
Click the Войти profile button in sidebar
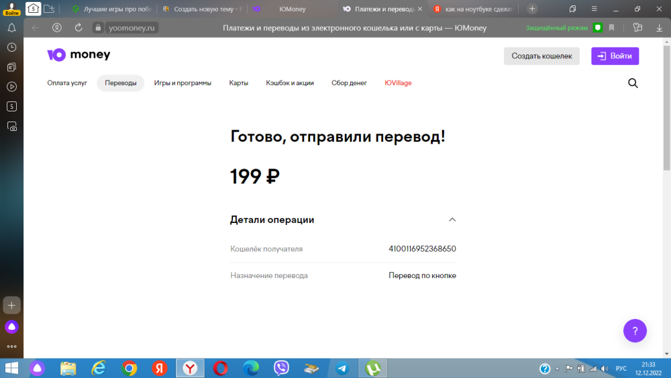11,9
